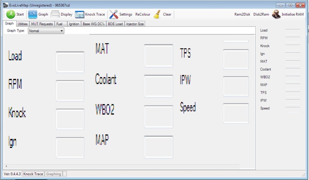Click the large Load value box
309x180 pixels.
[x=70, y=62]
